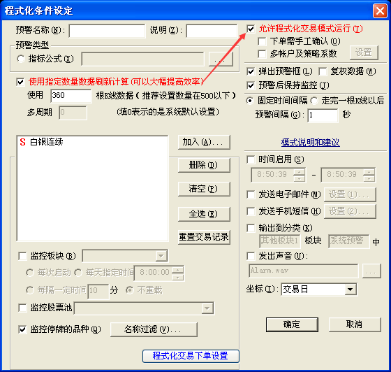
Task: Enable 发出声音 checkbox
Action: tap(251, 256)
